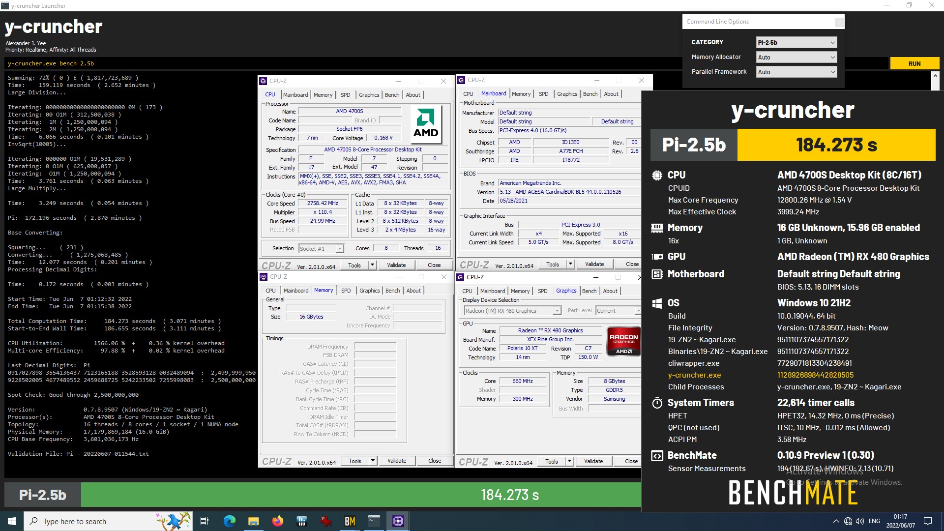Close the Command Line Options panel
The height and width of the screenshot is (531, 944).
coord(839,22)
